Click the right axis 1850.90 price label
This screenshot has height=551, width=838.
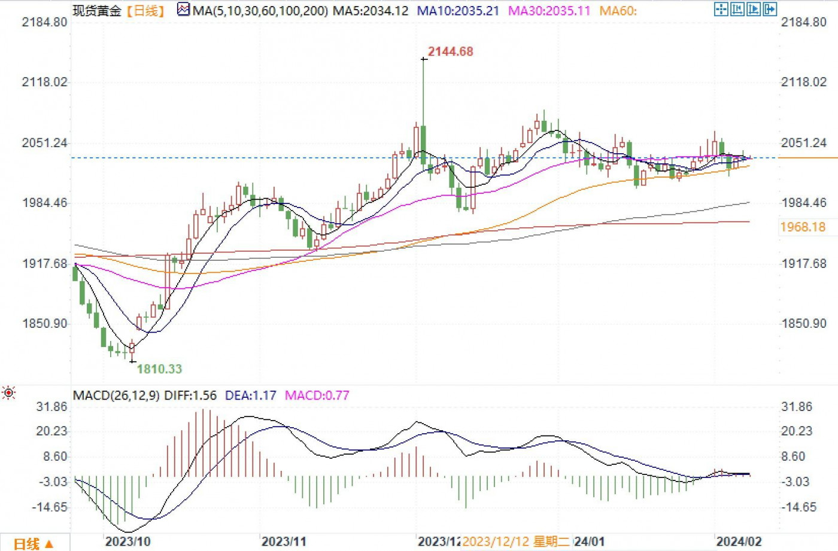tap(804, 324)
